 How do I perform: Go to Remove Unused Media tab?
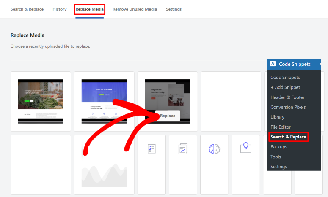pyautogui.click(x=135, y=9)
